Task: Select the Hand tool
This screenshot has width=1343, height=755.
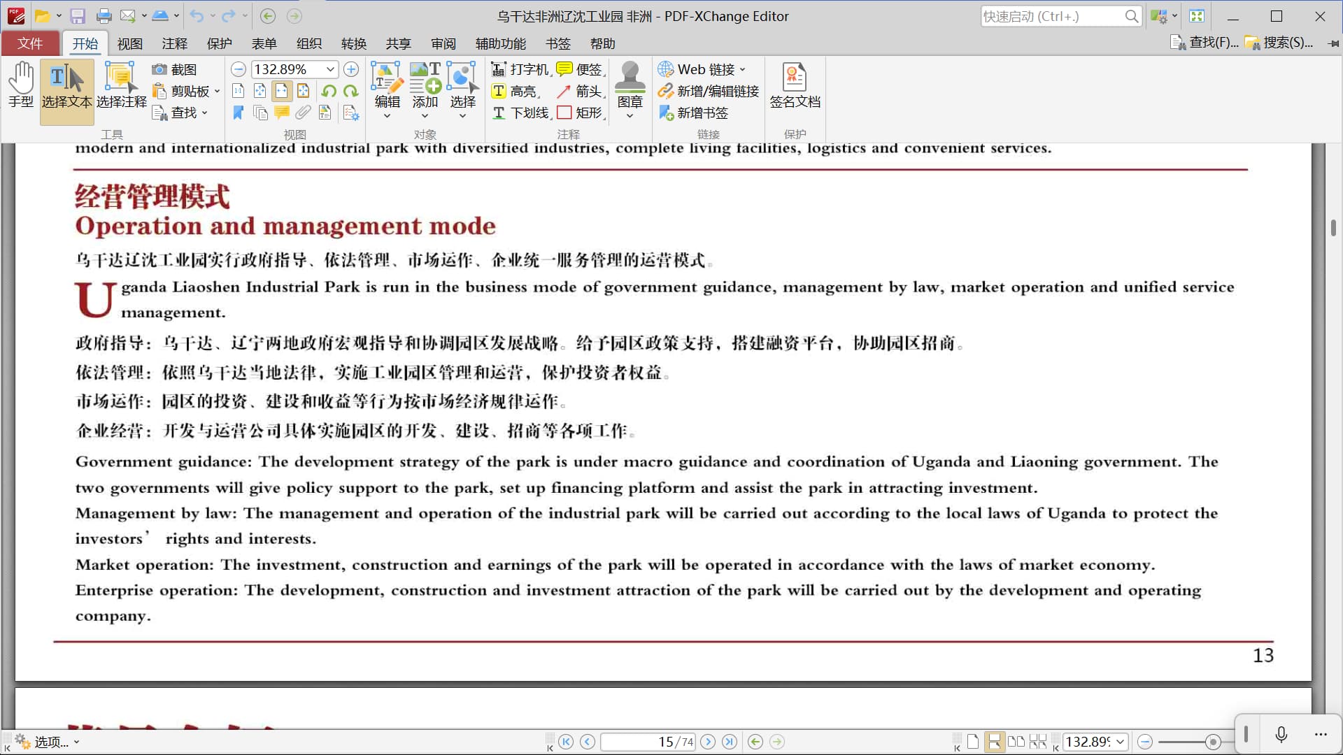Action: [x=21, y=84]
